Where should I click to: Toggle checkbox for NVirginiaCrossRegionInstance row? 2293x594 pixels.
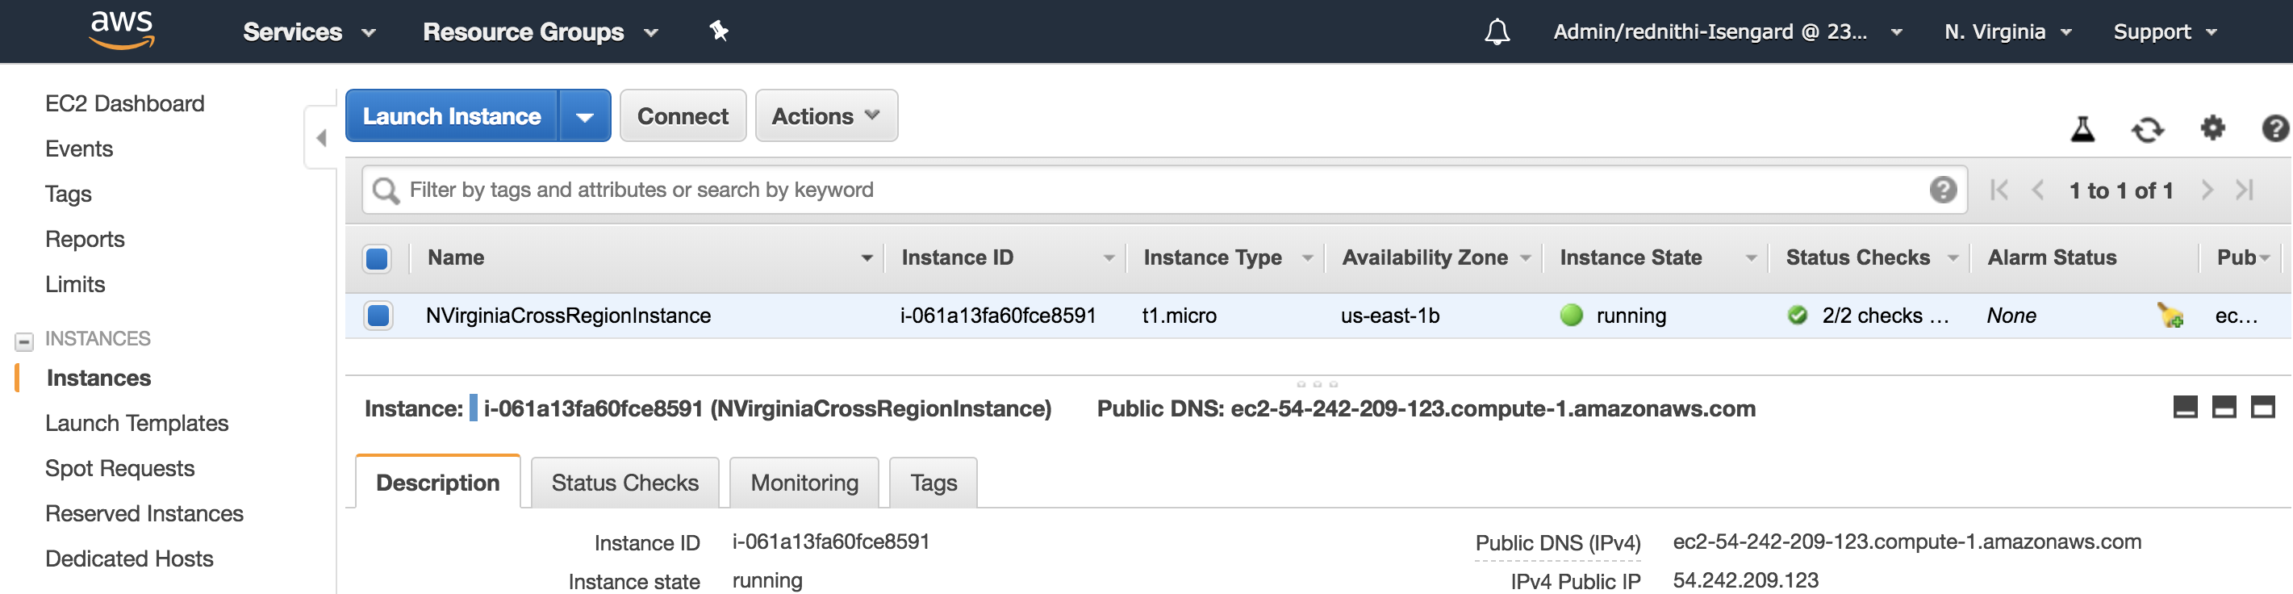pos(378,316)
